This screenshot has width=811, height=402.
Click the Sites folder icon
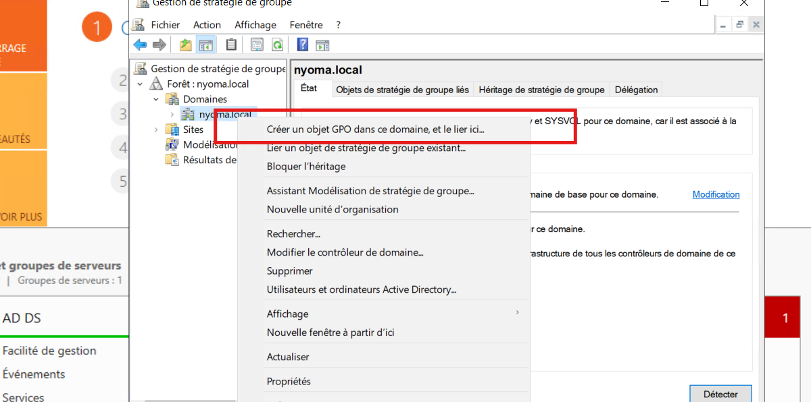coord(172,130)
